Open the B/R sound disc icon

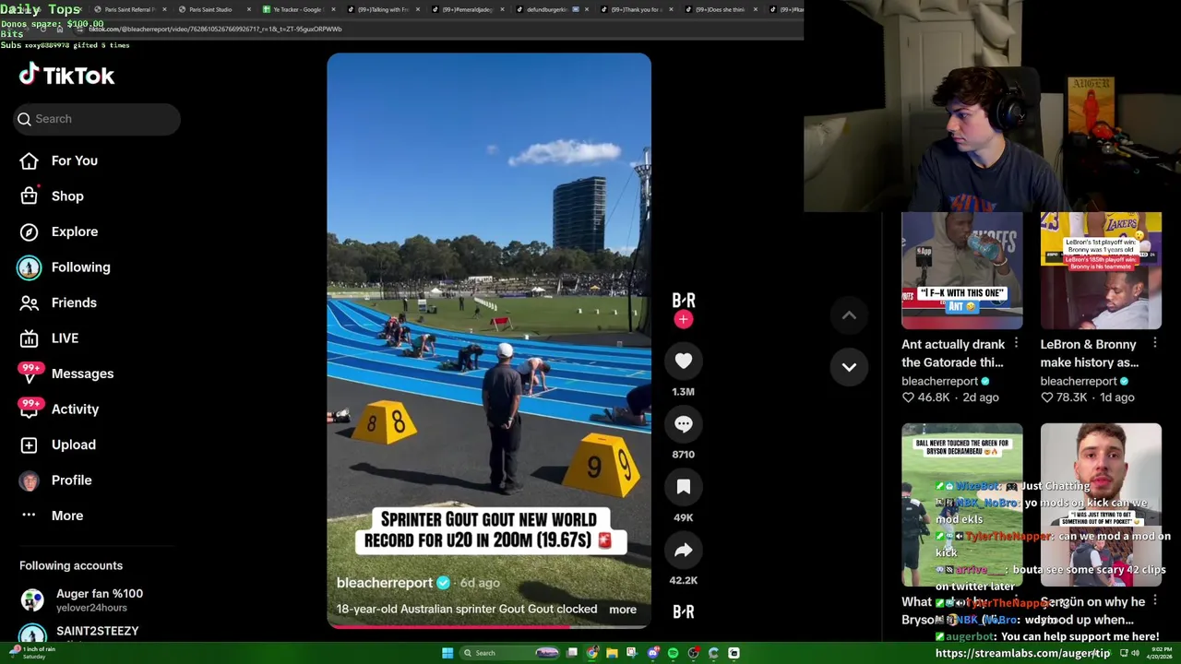click(x=683, y=611)
